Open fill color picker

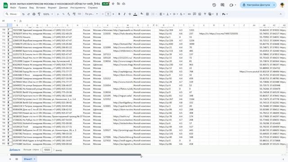[x=142, y=14]
